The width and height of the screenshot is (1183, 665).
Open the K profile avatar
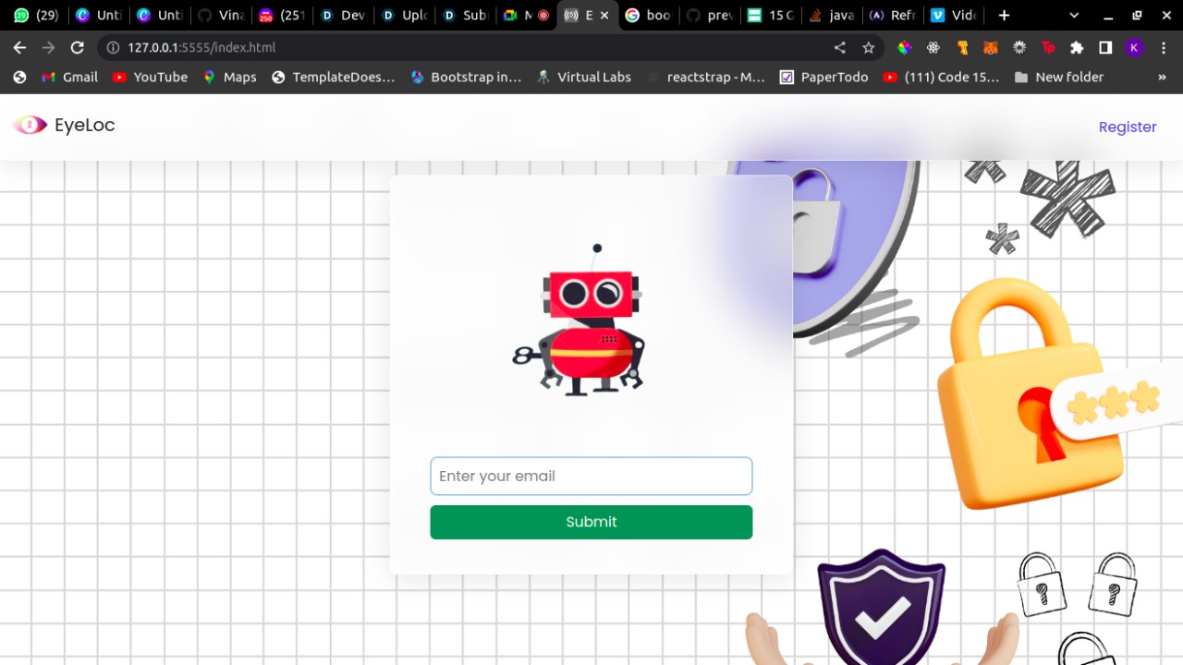1134,47
